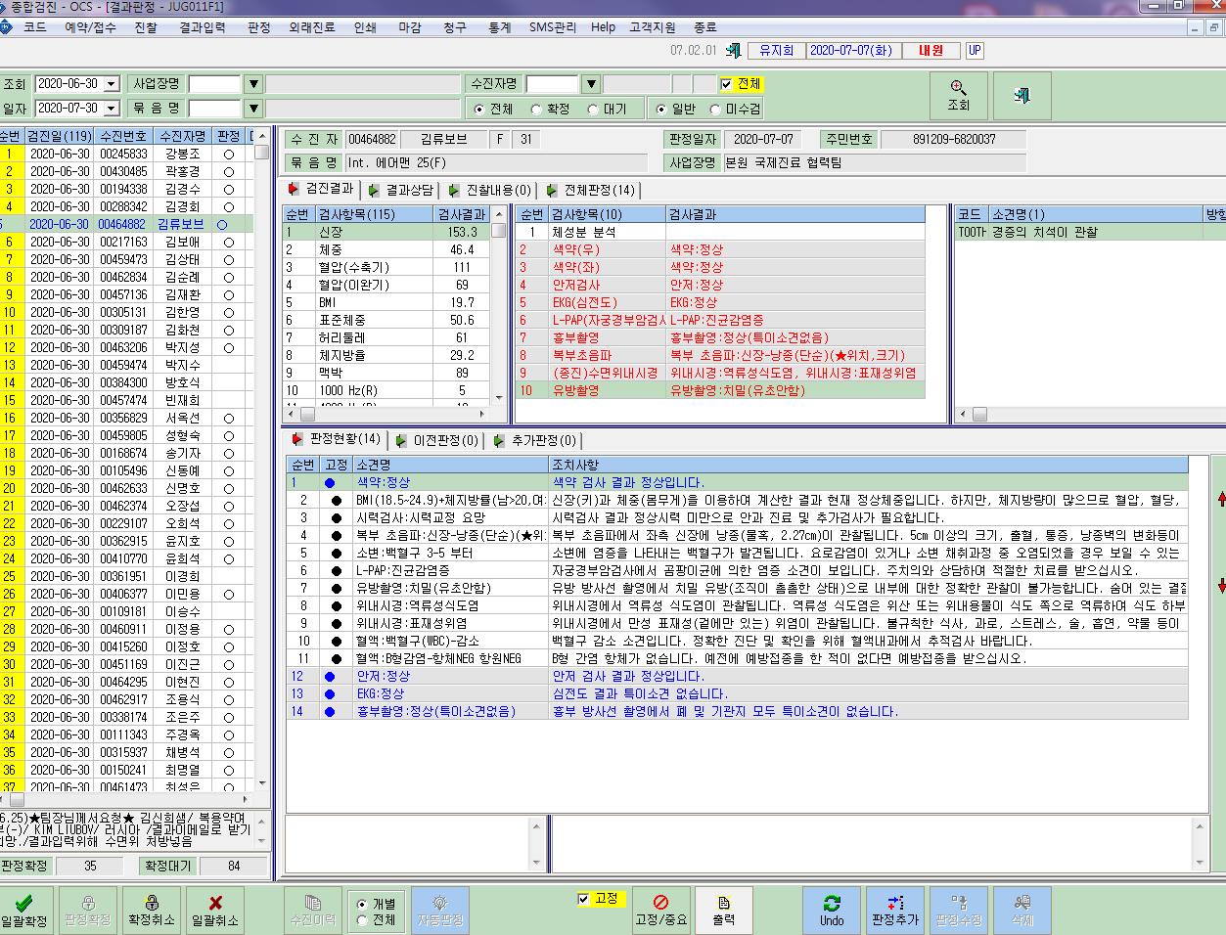Open the 조회 start date dropdown
The height and width of the screenshot is (935, 1226).
point(112,84)
